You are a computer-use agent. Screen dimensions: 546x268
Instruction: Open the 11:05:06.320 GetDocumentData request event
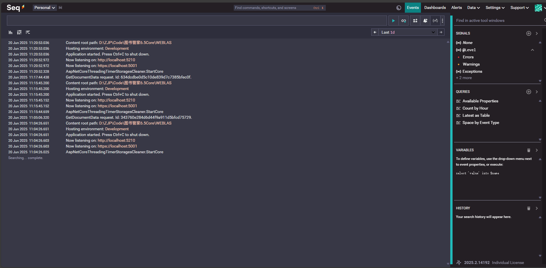click(129, 117)
